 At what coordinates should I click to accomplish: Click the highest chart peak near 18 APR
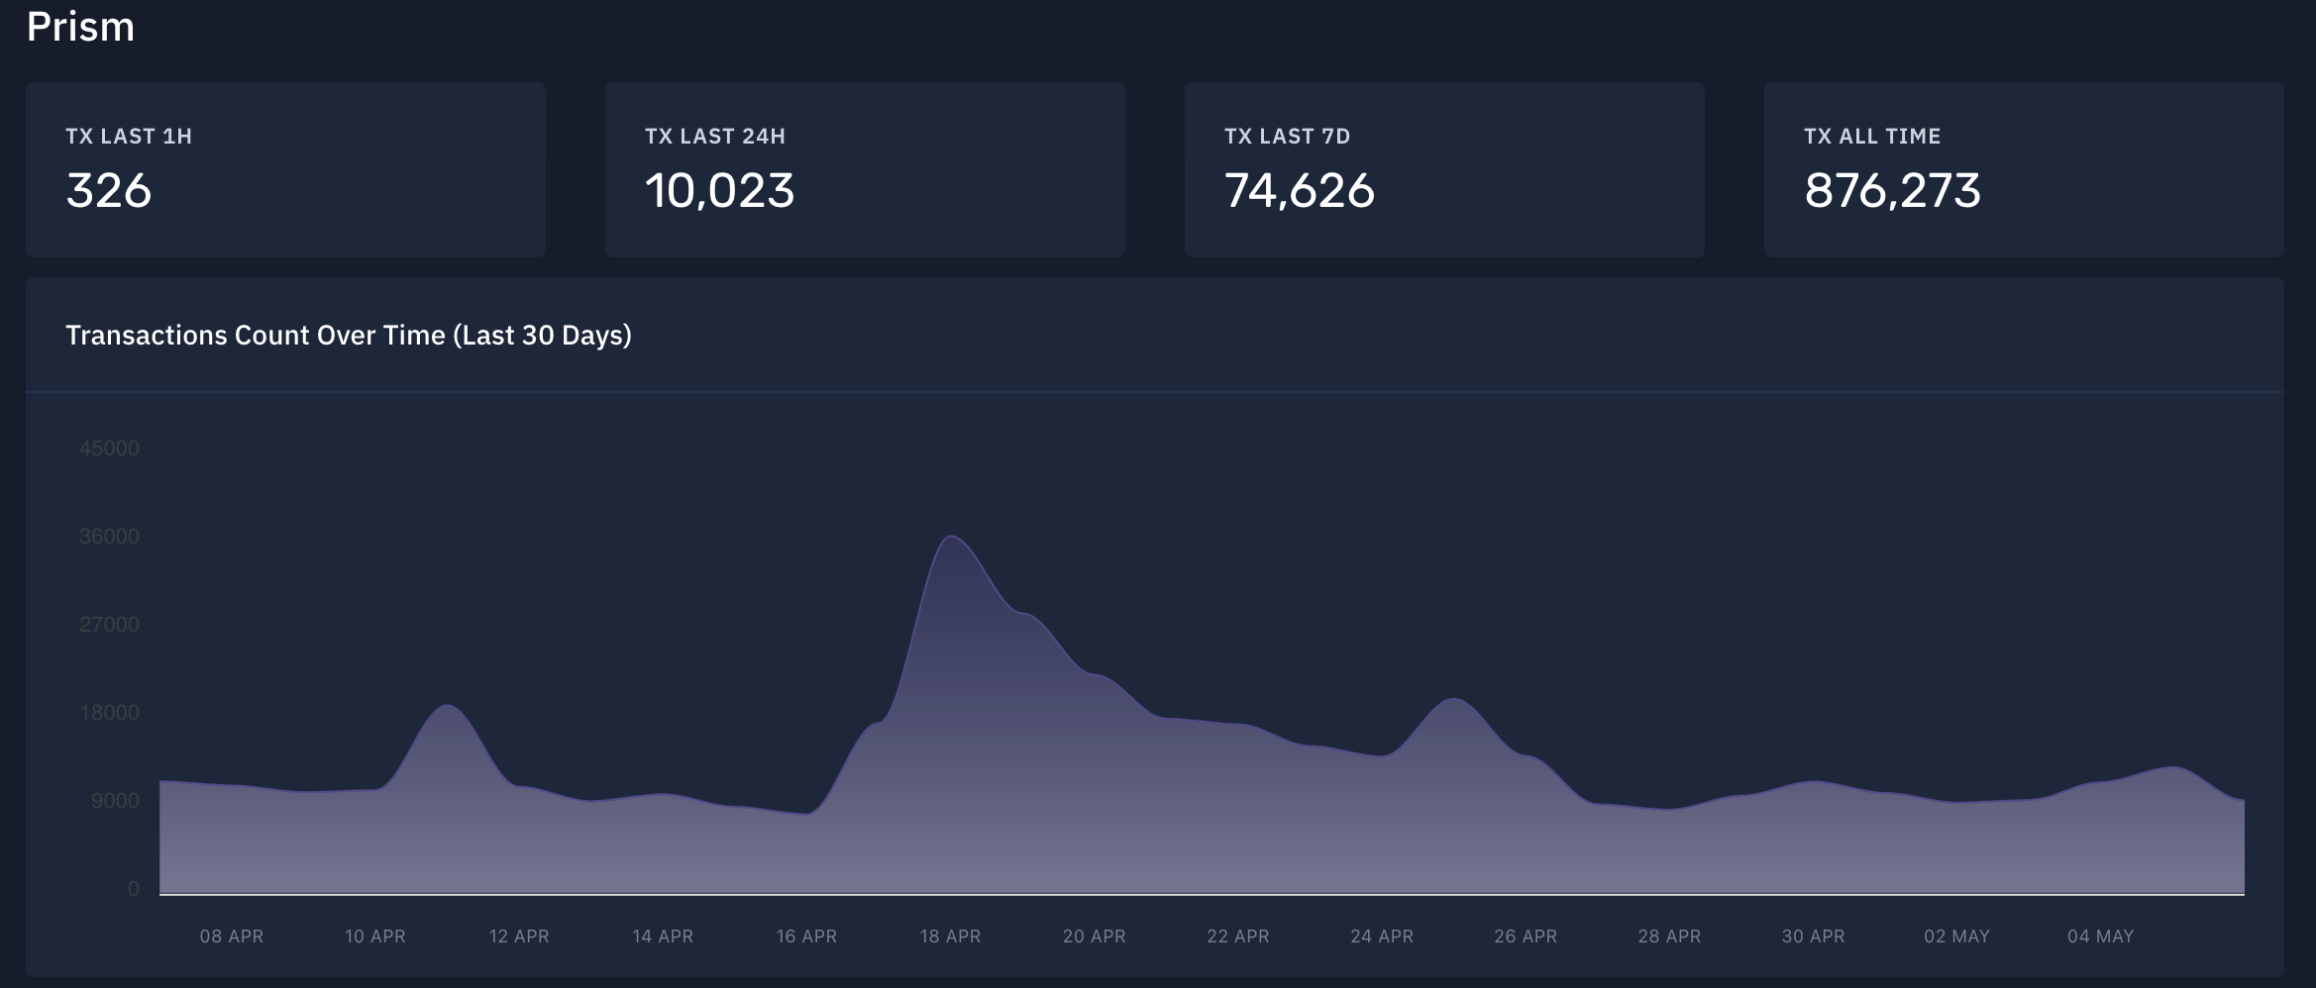coord(951,537)
